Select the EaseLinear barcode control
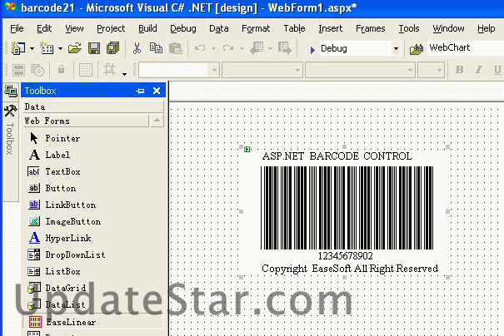The height and width of the screenshot is (336, 504). click(93, 322)
